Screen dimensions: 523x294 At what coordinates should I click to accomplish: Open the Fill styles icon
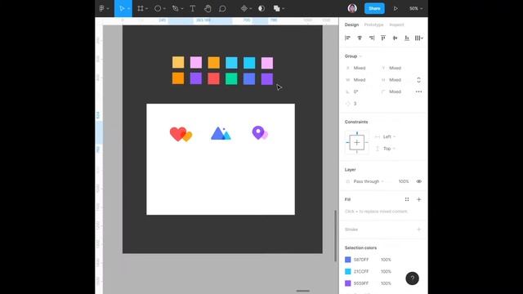407,199
